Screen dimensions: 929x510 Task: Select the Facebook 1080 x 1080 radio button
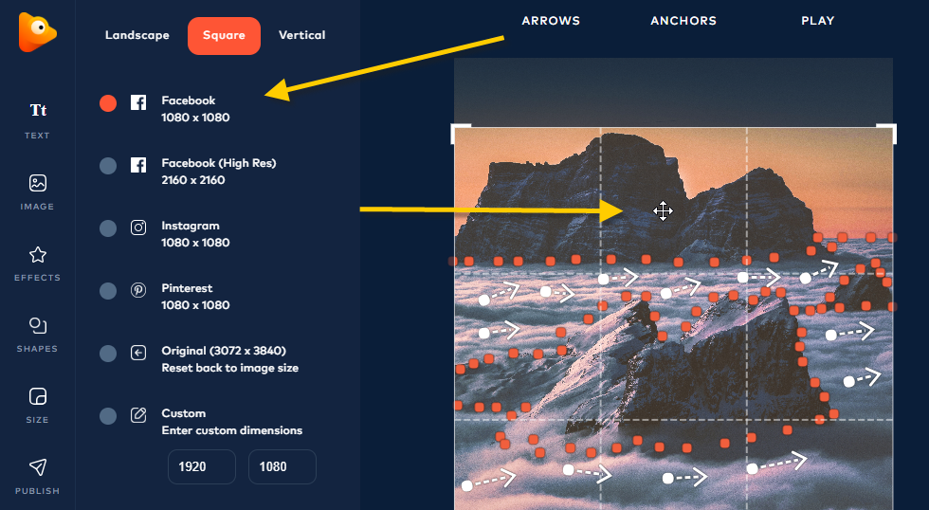pos(108,103)
